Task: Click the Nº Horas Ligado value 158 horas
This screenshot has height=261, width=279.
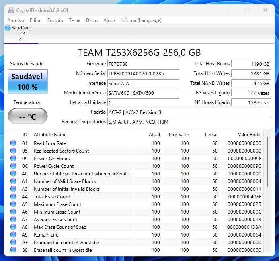Action: (x=251, y=102)
